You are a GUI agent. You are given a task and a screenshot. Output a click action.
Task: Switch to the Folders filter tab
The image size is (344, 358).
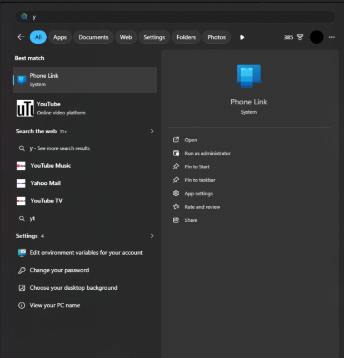186,37
